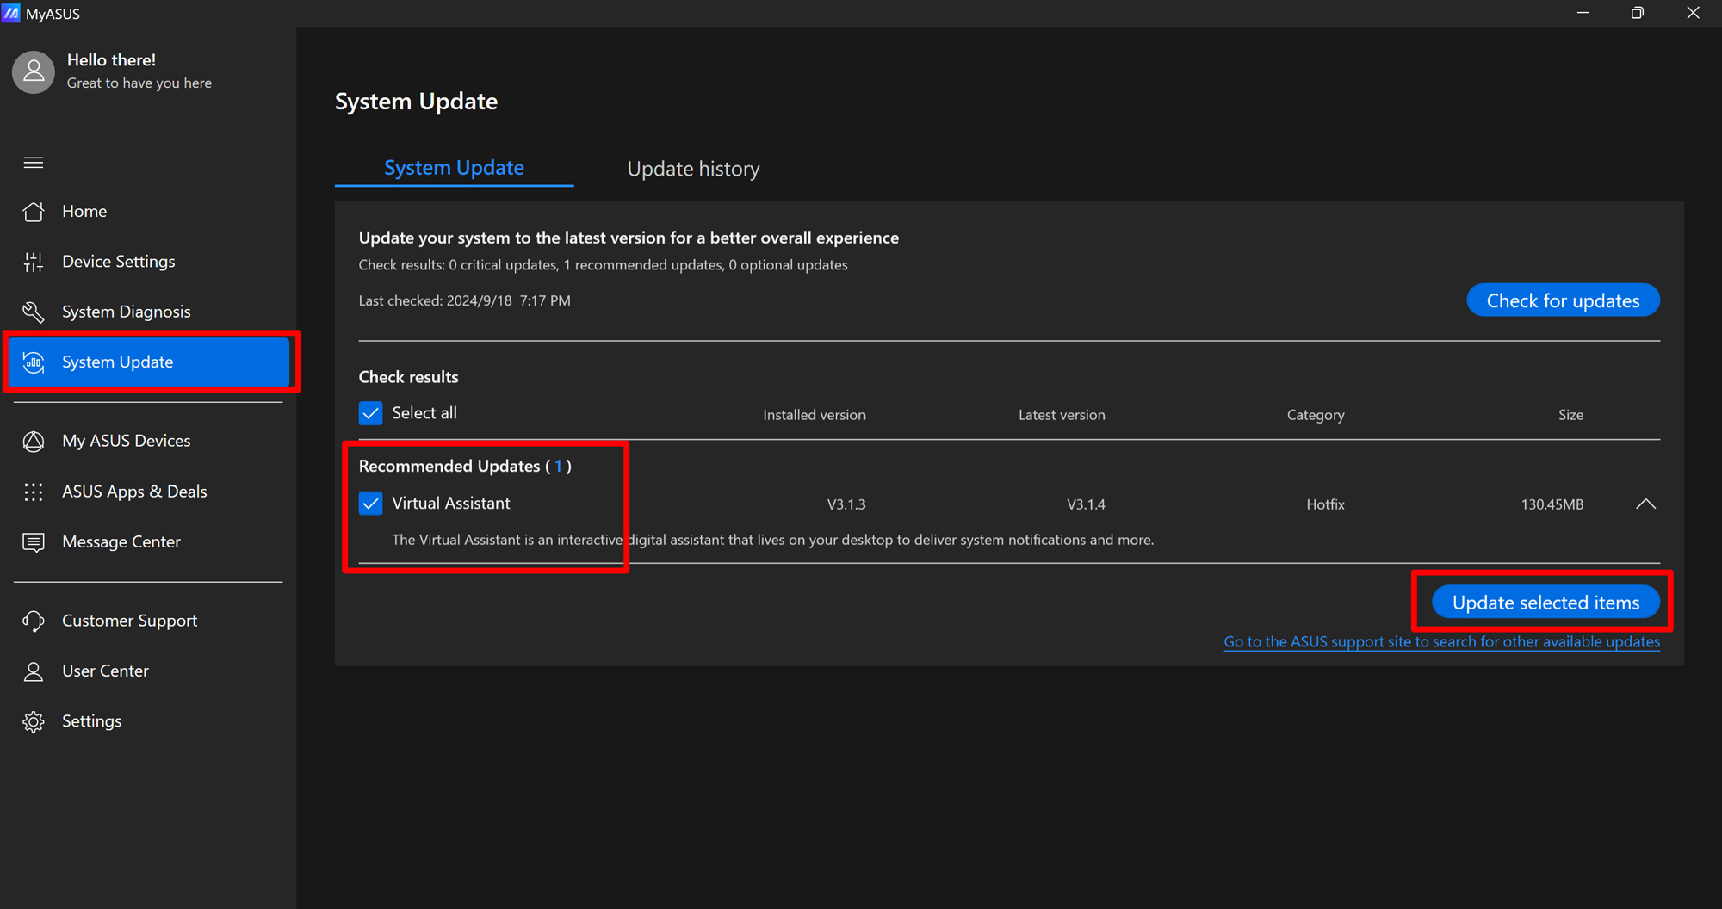Open User Center from sidebar

(x=148, y=671)
